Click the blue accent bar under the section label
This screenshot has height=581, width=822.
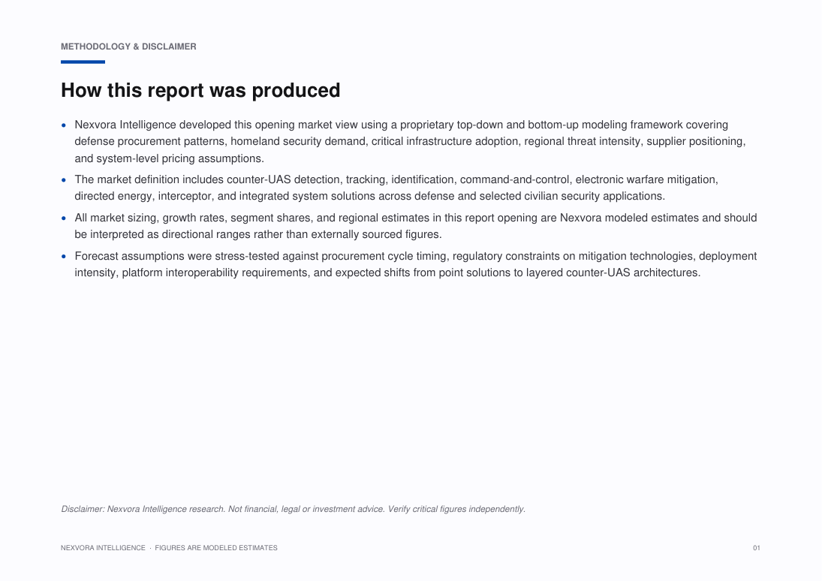point(83,62)
